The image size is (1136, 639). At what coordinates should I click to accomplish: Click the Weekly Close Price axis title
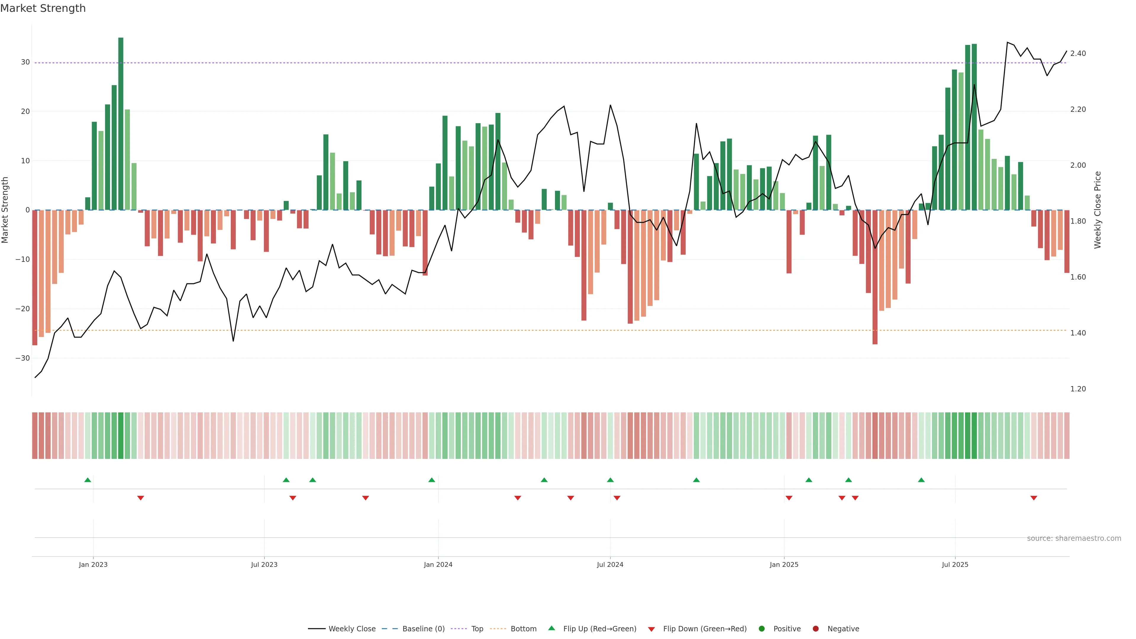point(1098,210)
